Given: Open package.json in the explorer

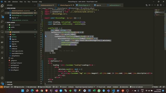Looking at the screenshot, I should point(15,65).
